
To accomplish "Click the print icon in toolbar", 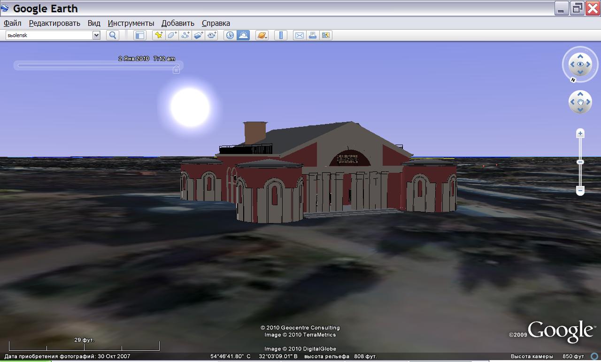I will pyautogui.click(x=313, y=35).
